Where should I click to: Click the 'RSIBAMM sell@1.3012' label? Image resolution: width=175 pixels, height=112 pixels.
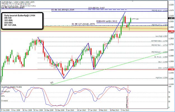pyautogui.click(x=107, y=21)
